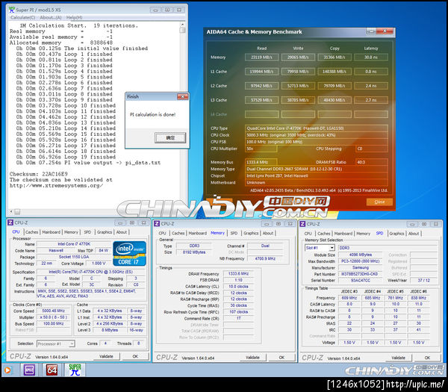This screenshot has height=392, width=448.
Task: Minimize the AIDA64 benchmark window
Action: 370,31
